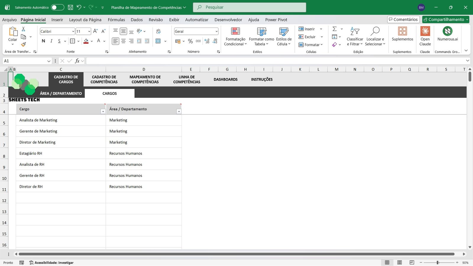
Task: Open the Power Pivot menu
Action: (276, 20)
